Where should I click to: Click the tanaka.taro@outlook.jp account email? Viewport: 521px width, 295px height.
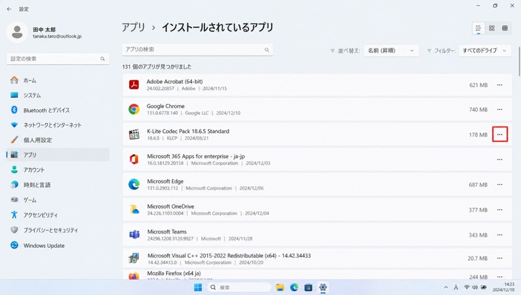(57, 36)
